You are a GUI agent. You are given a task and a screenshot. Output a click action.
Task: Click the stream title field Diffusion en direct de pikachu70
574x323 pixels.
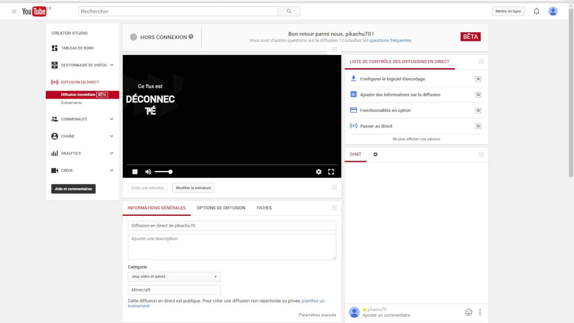(232, 226)
